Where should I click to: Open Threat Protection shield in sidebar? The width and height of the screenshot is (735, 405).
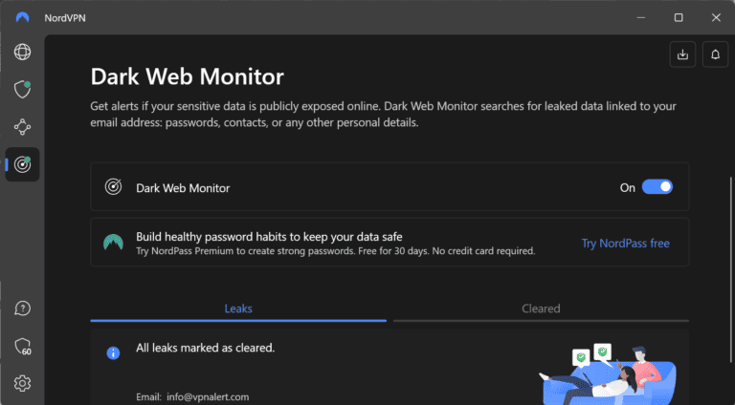tap(22, 89)
